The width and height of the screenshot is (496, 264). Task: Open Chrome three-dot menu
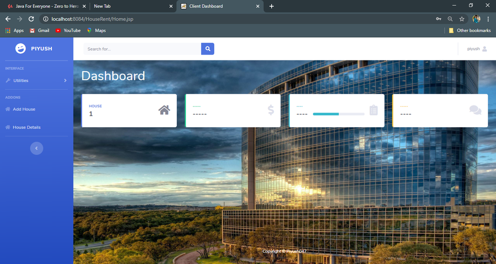click(488, 19)
